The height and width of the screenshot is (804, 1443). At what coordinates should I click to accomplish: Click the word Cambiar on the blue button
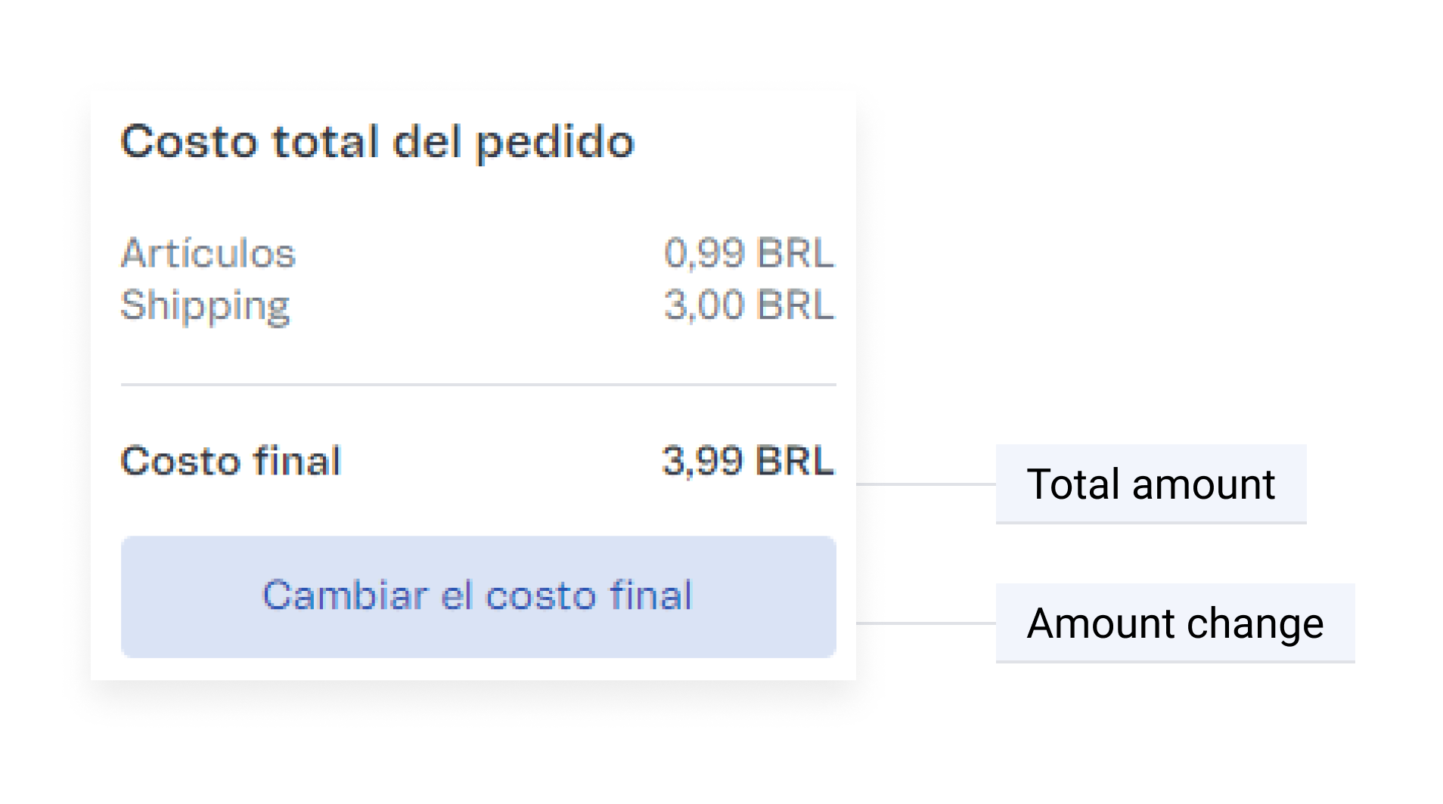345,595
